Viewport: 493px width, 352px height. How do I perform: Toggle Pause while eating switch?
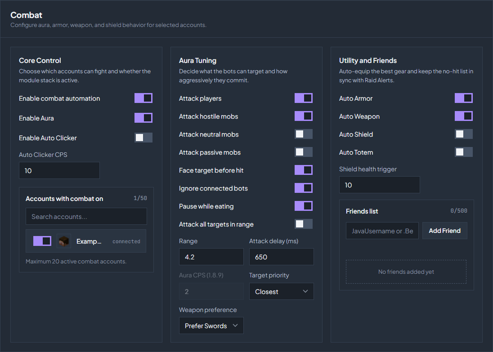coord(304,206)
